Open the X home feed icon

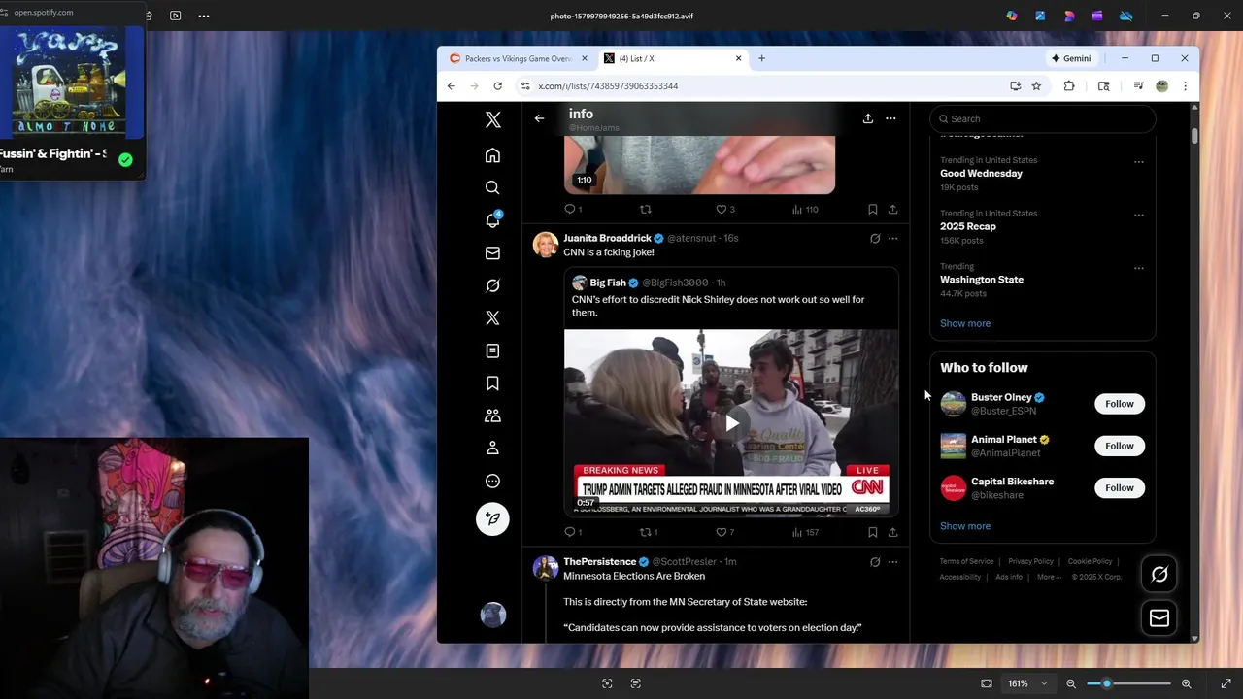click(x=492, y=155)
